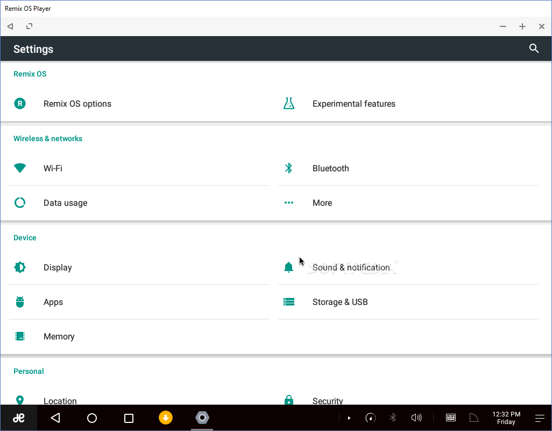Click the Security lock icon
This screenshot has width=552, height=431.
coord(289,400)
